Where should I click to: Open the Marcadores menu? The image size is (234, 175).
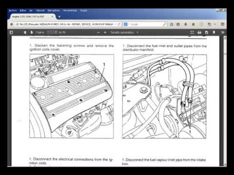(x=54, y=11)
